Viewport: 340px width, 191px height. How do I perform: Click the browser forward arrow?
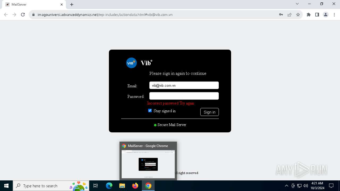[14, 15]
